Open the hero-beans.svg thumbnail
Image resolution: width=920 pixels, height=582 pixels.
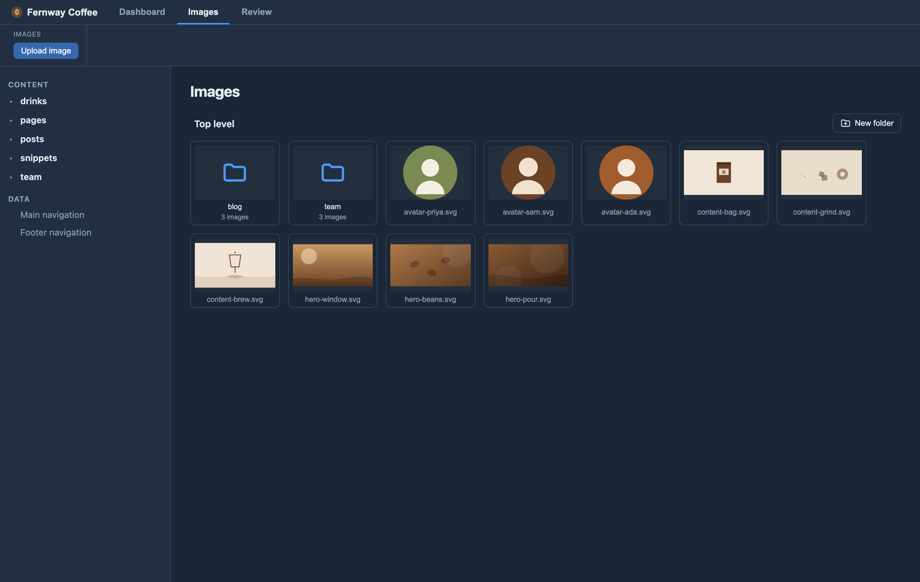(430, 265)
